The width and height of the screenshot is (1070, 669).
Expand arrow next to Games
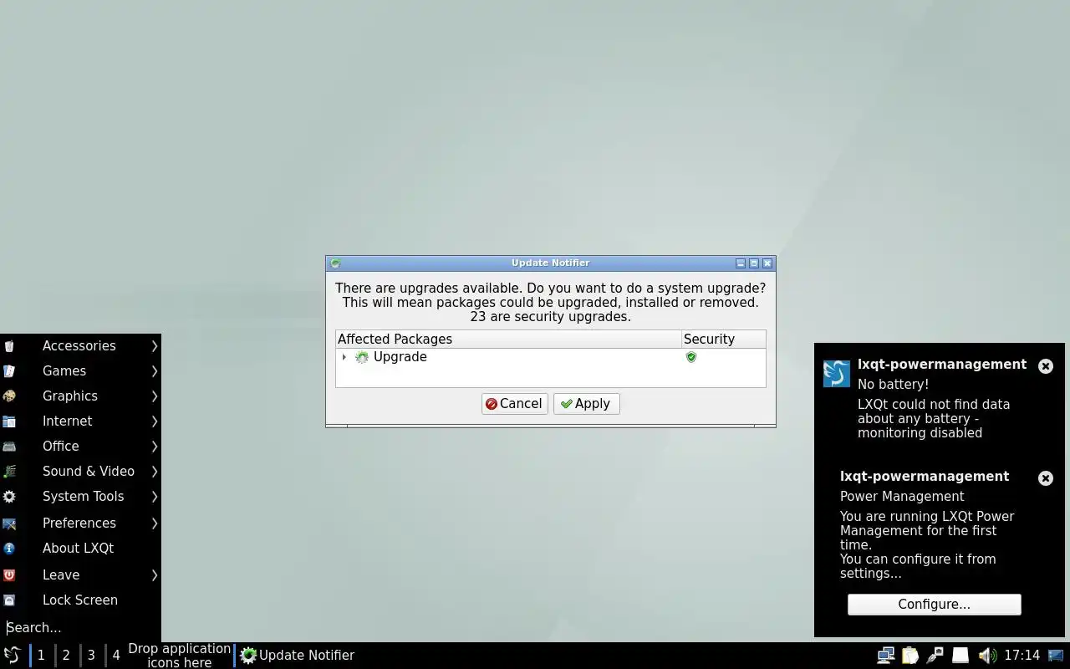(x=155, y=370)
